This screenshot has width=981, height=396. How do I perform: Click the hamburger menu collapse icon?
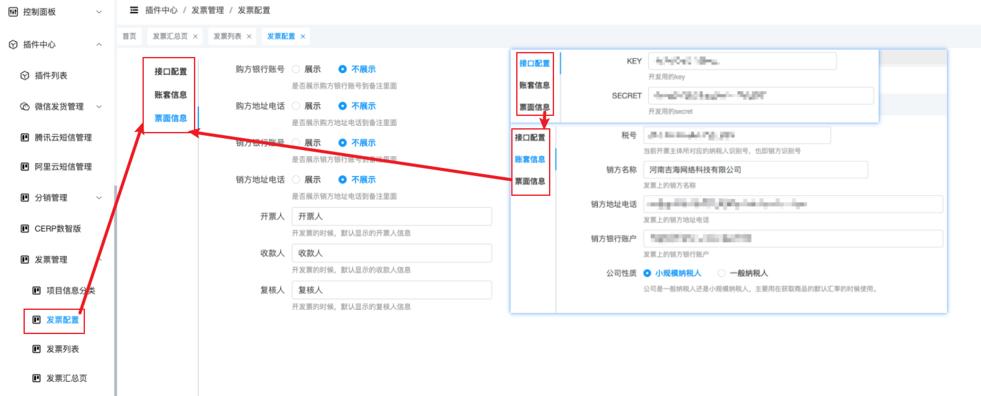click(x=134, y=10)
